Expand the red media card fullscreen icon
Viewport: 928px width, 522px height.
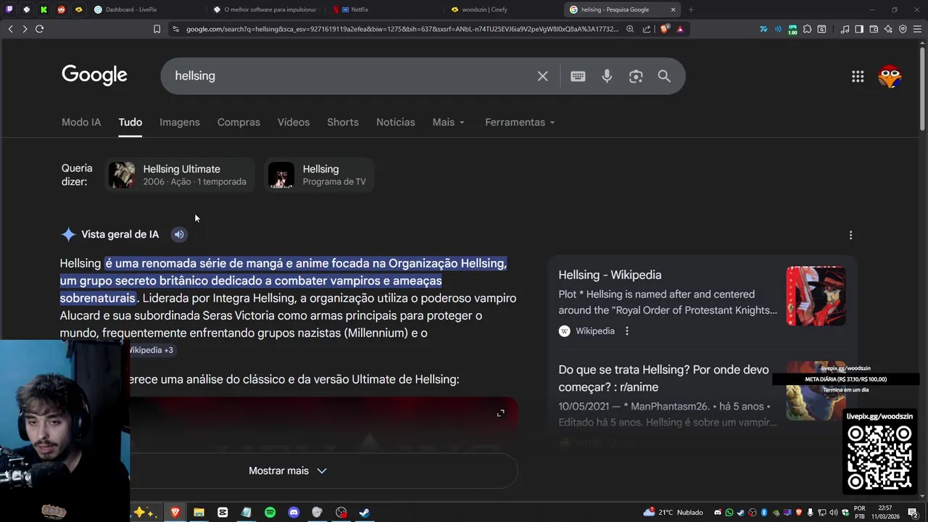click(x=500, y=413)
